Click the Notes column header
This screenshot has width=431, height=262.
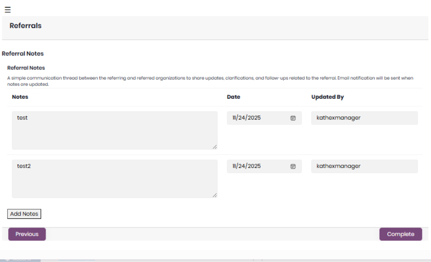(x=20, y=97)
